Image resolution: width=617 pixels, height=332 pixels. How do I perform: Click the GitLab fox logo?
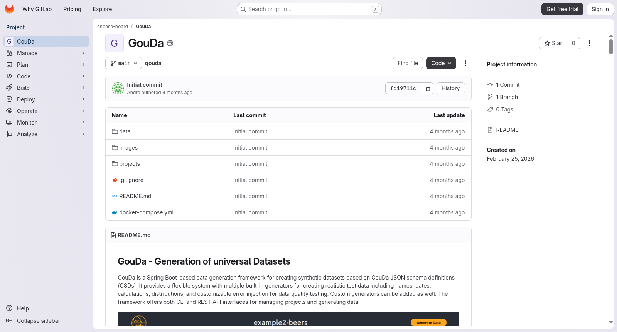click(10, 9)
